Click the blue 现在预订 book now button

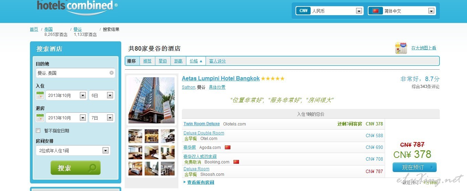[415, 168]
